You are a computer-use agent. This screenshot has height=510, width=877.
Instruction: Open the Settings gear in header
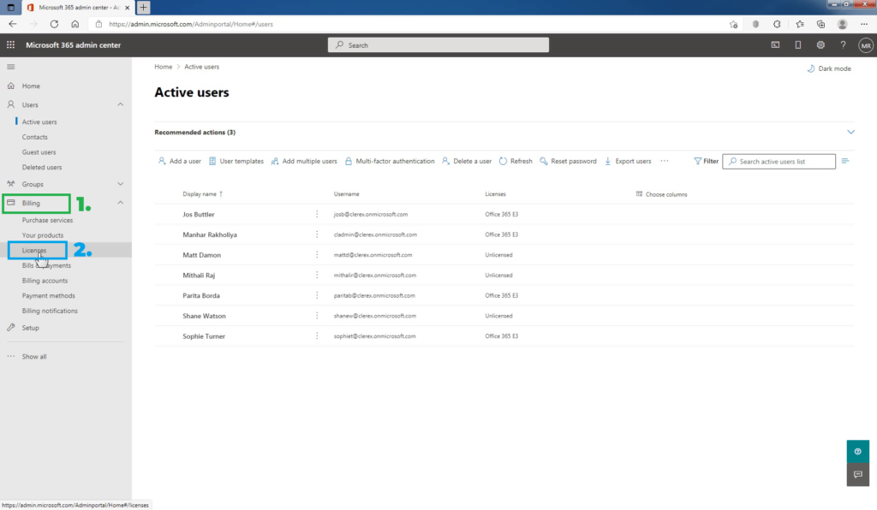(x=820, y=44)
